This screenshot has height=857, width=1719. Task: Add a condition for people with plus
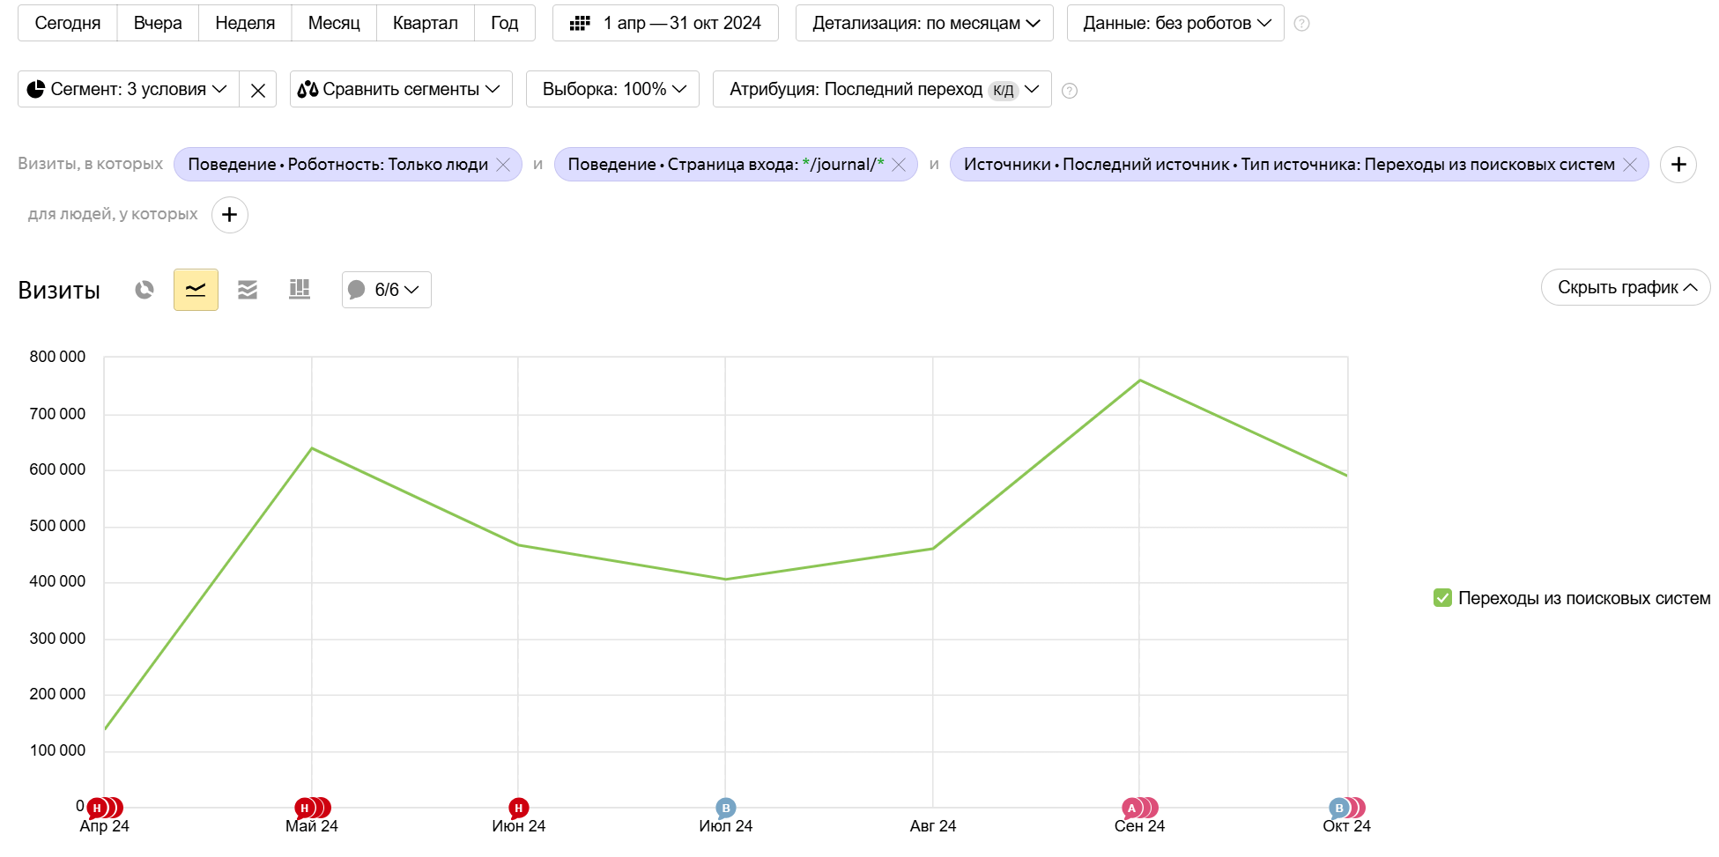tap(229, 215)
